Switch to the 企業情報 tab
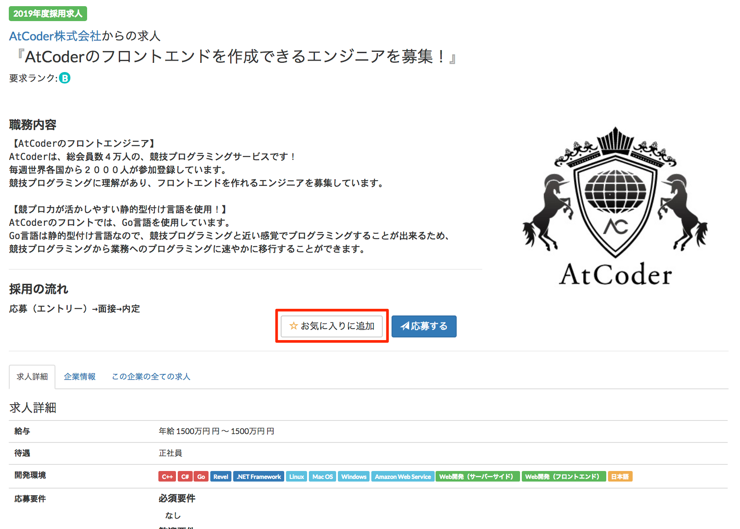 [80, 377]
